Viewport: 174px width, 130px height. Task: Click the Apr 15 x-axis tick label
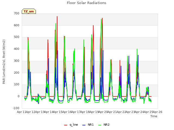(58, 112)
